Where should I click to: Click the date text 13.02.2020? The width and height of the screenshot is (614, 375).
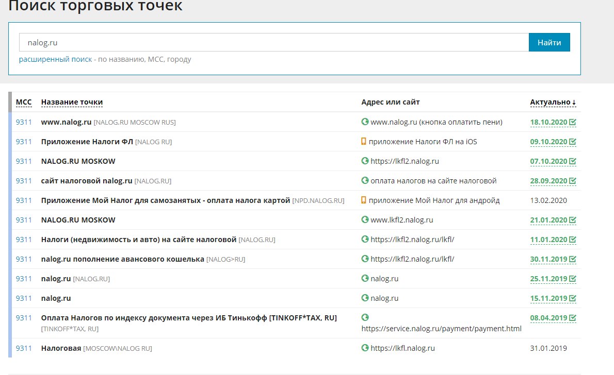[x=548, y=200]
